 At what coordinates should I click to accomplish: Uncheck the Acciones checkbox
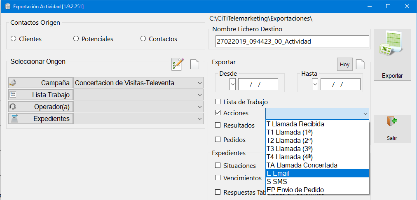218,113
